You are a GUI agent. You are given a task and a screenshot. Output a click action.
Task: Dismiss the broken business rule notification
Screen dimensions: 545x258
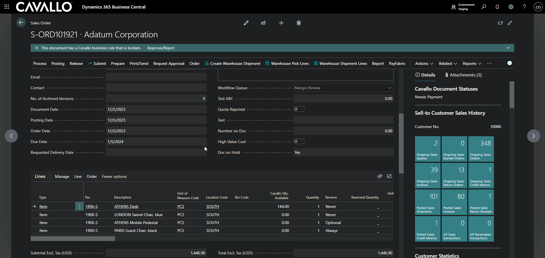pyautogui.click(x=37, y=48)
